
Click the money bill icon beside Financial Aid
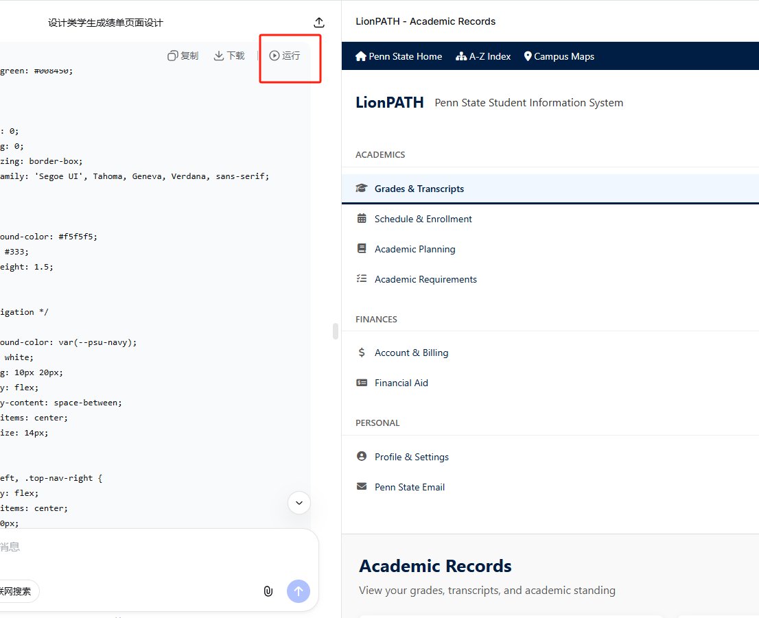pos(362,382)
